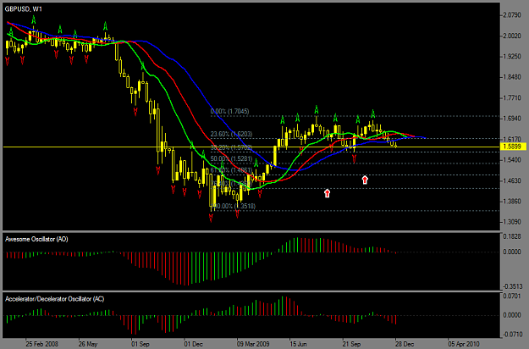Click the 100.00% (1.3518) Fibonacci level label
The width and height of the screenshot is (529, 349).
click(x=234, y=206)
